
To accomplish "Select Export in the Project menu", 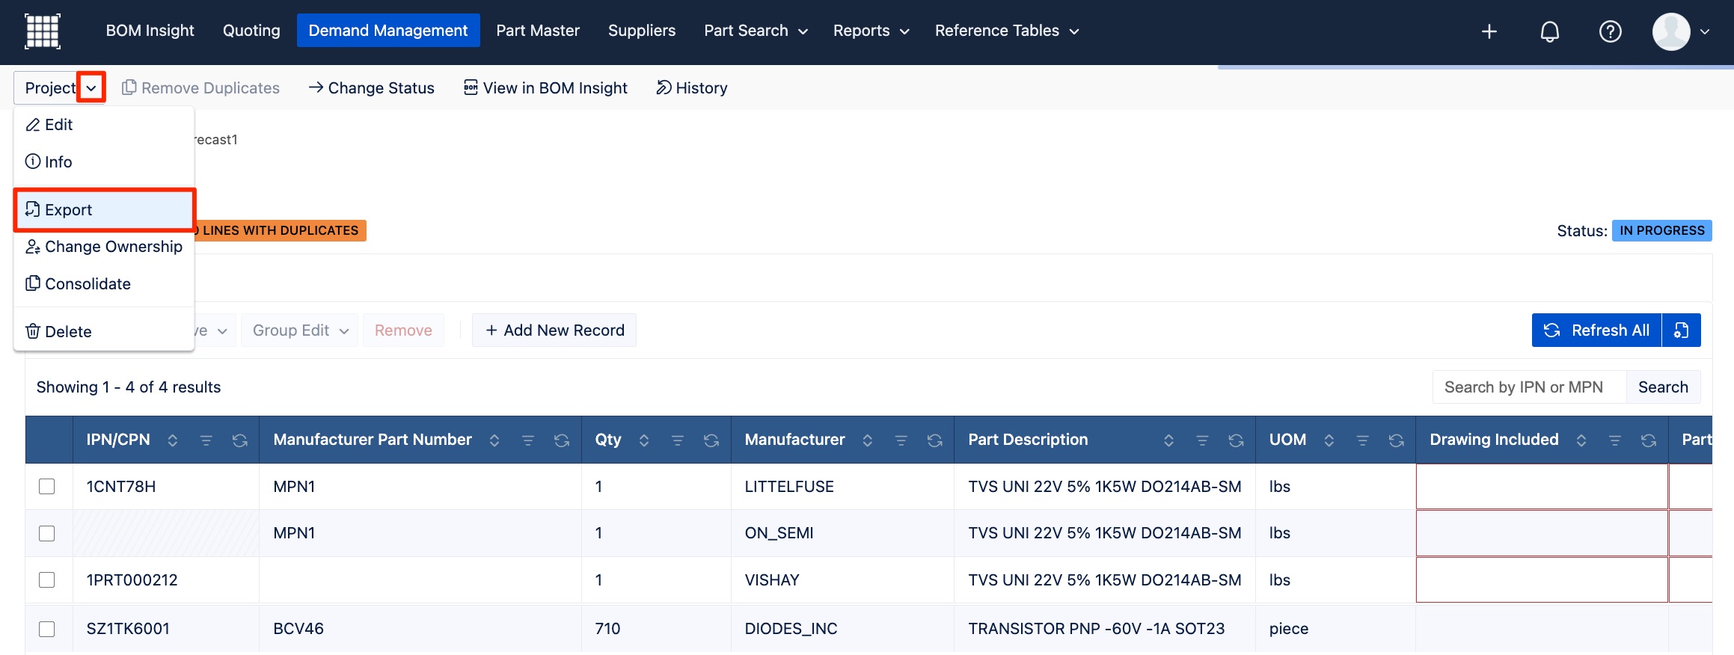I will click(x=104, y=209).
